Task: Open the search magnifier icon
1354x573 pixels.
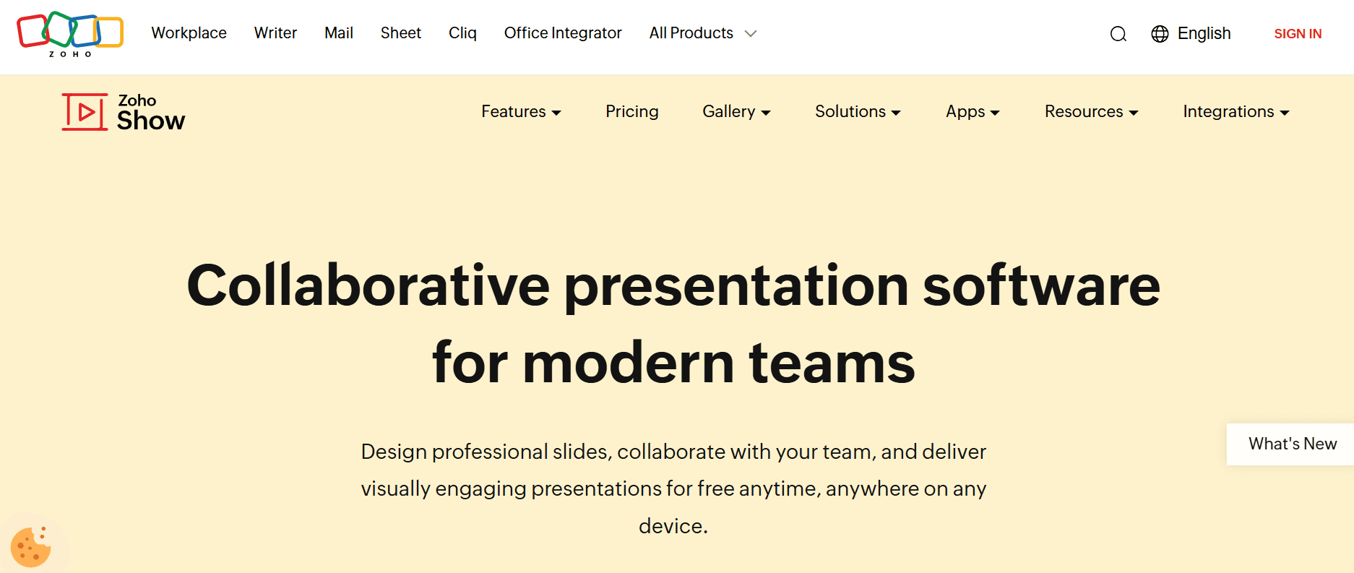Action: click(x=1118, y=34)
